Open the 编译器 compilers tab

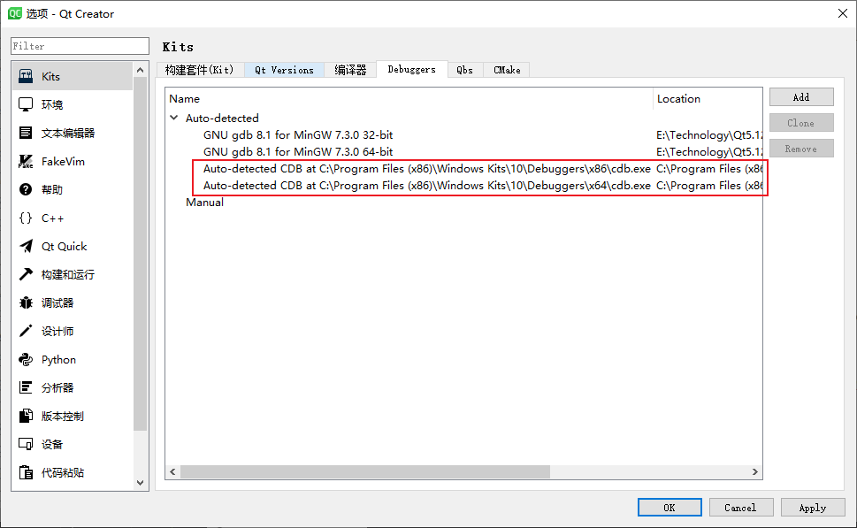[350, 70]
